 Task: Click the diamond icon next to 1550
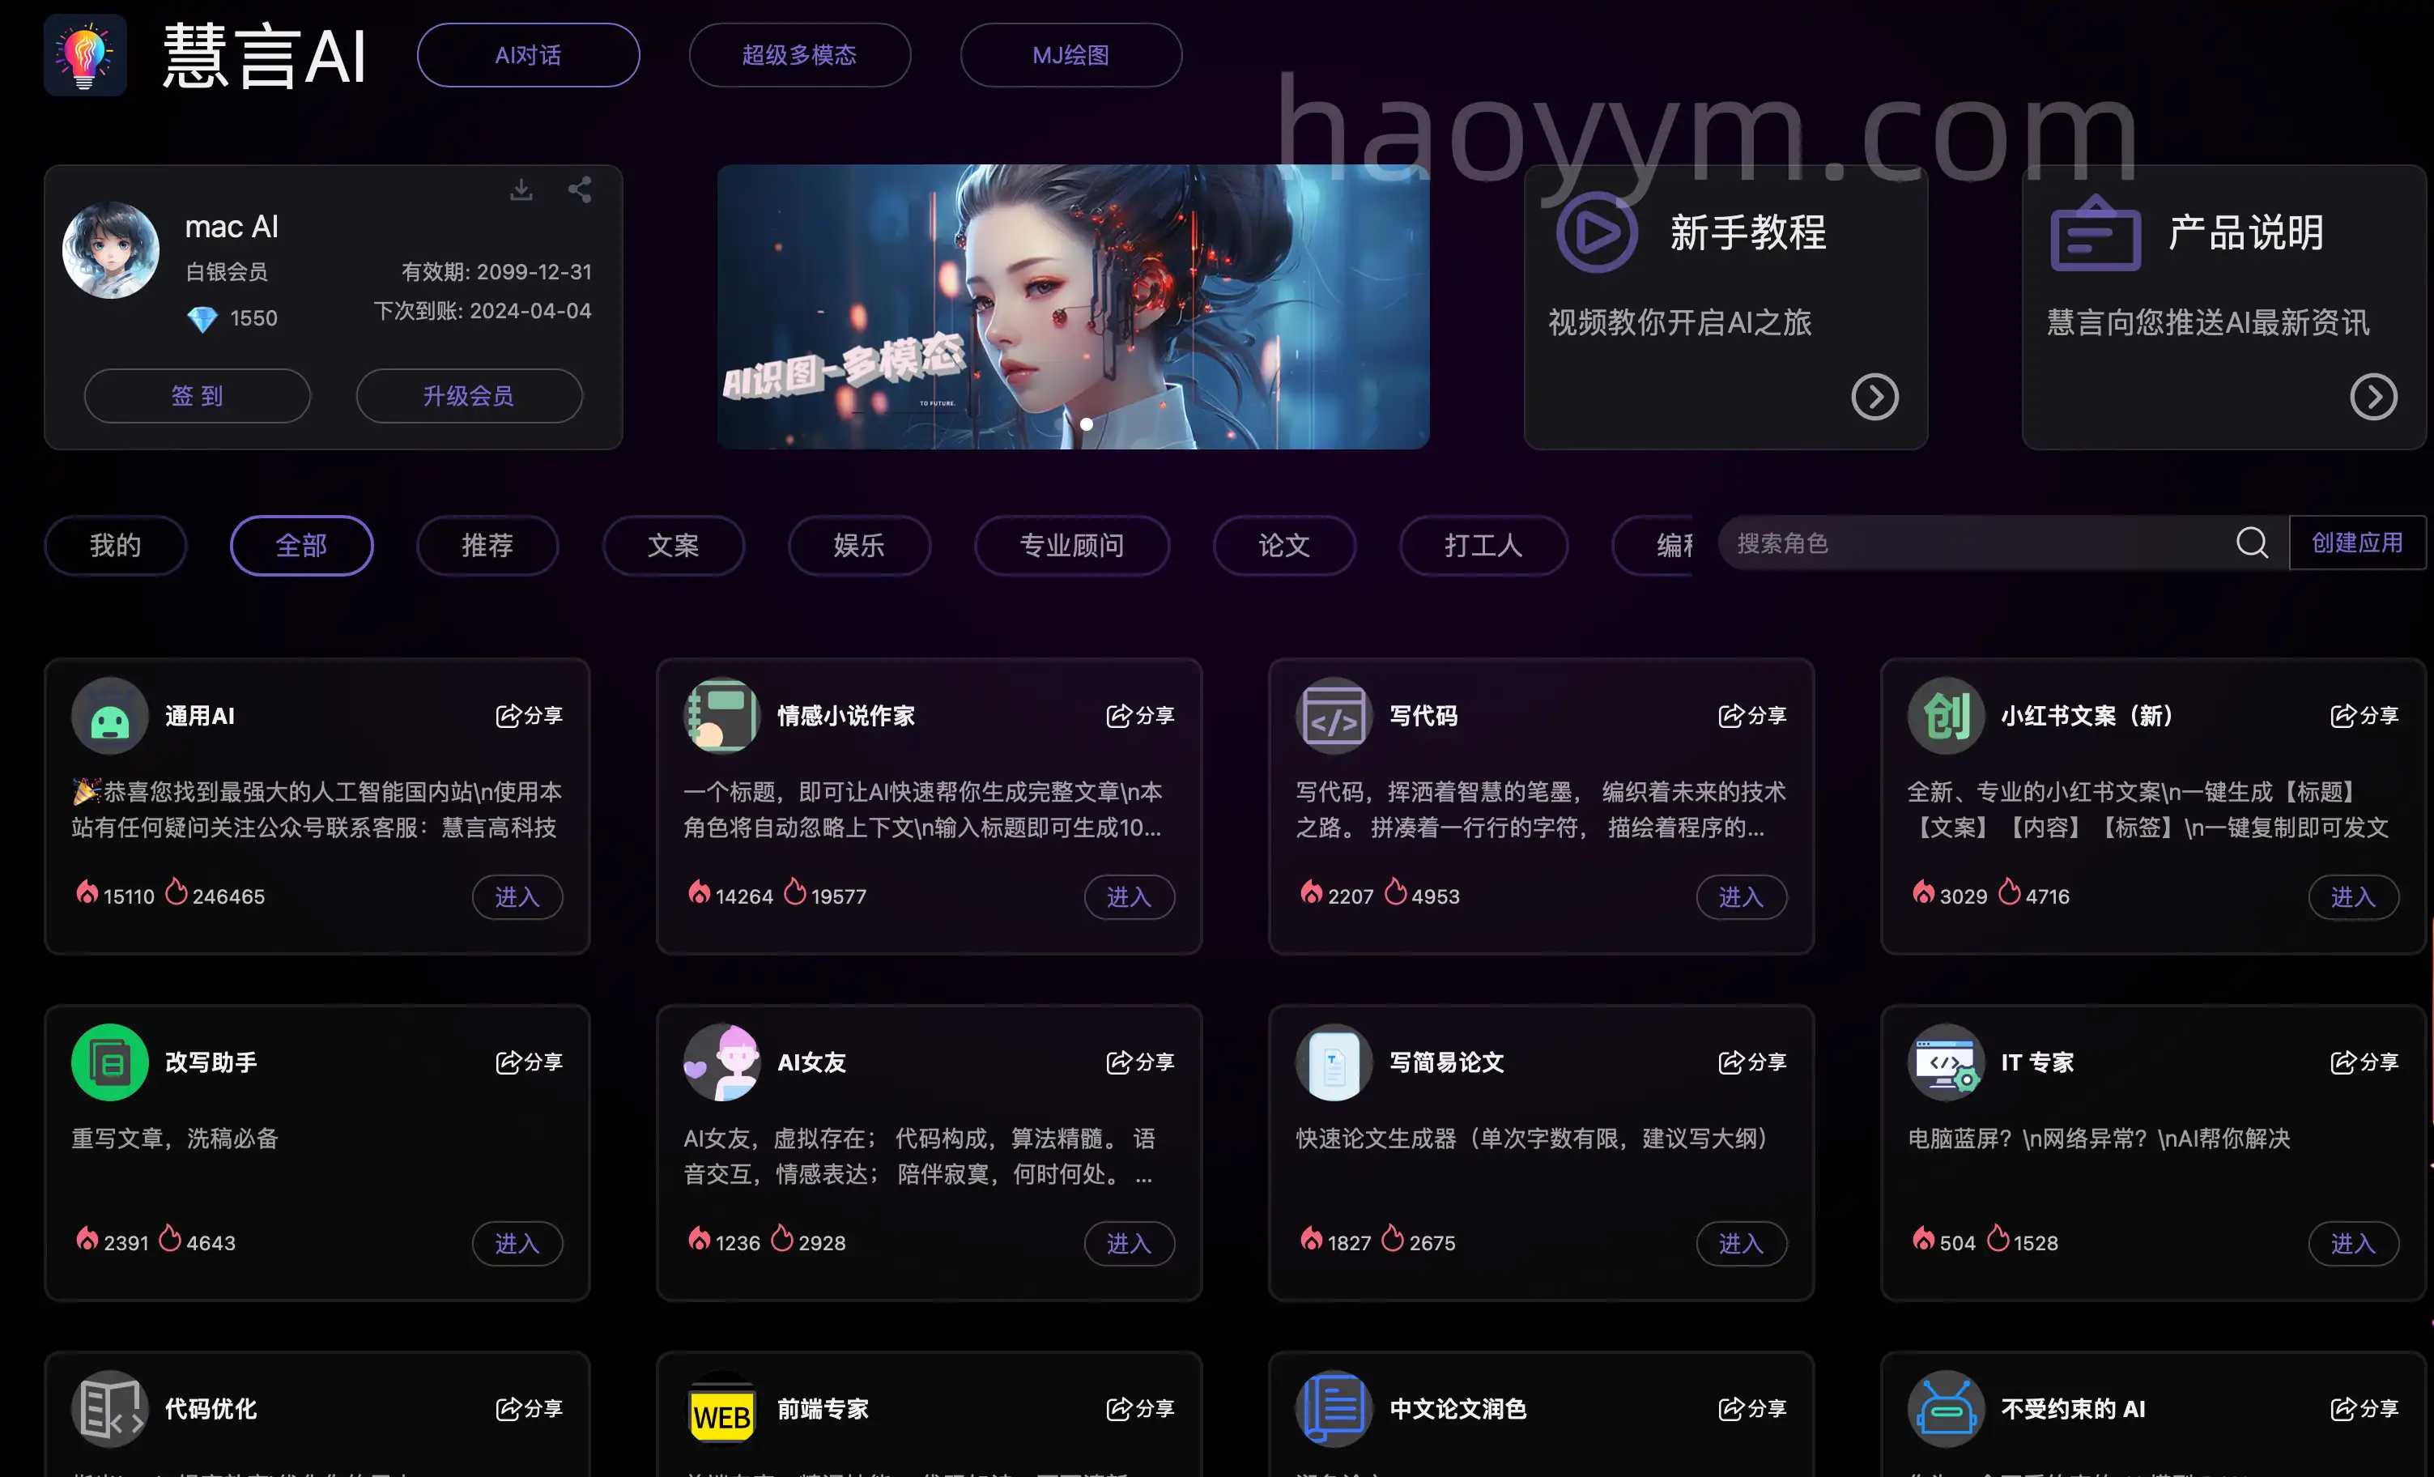click(202, 318)
